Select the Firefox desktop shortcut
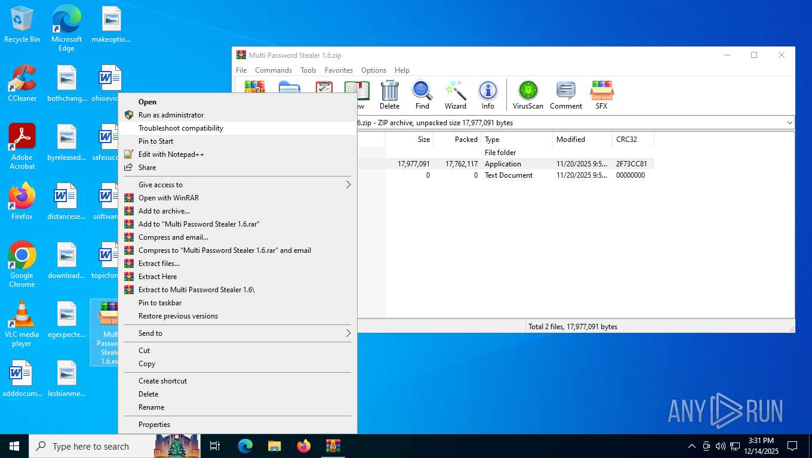Viewport: 812px width, 458px height. 22,202
